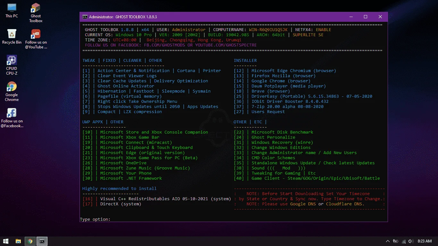Click 'Brave (browser)' installer entry
The width and height of the screenshot is (438, 246).
pyautogui.click(x=271, y=91)
